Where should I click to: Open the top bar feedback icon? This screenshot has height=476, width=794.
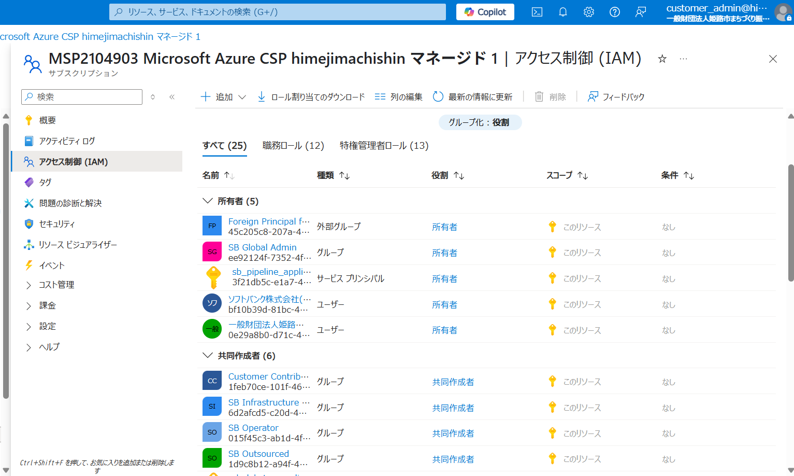[641, 12]
